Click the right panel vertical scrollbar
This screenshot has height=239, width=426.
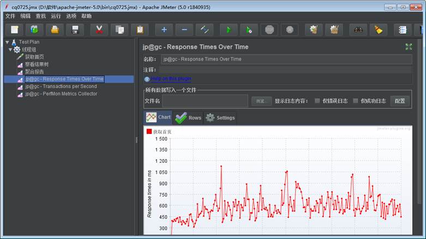419,121
